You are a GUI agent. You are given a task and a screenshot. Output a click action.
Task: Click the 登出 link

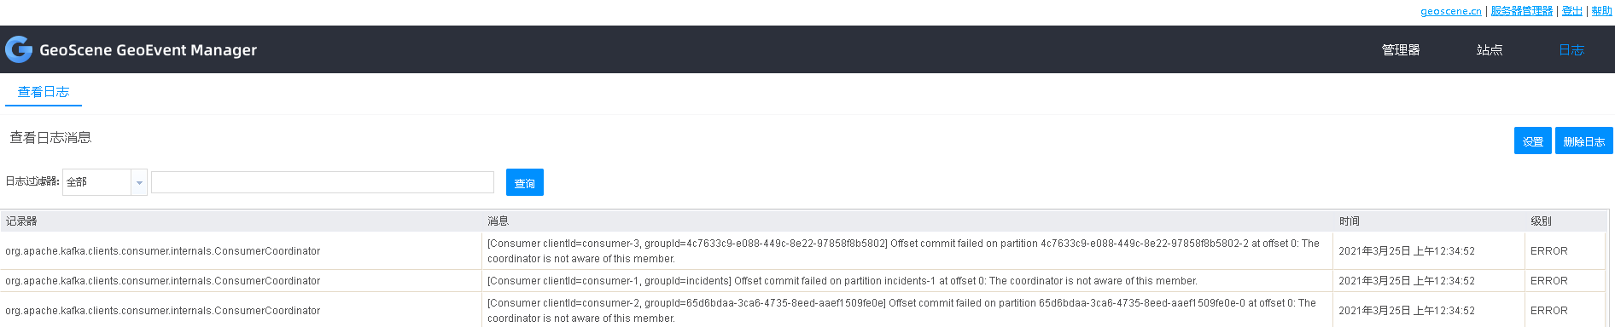pos(1572,11)
